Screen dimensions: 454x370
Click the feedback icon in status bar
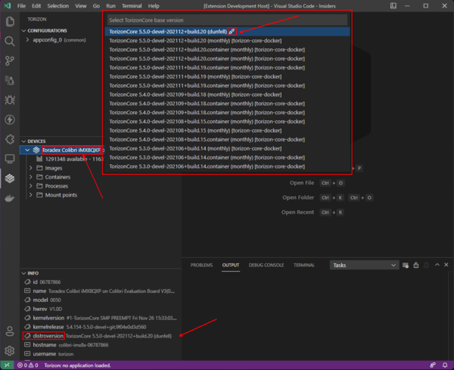point(433,365)
